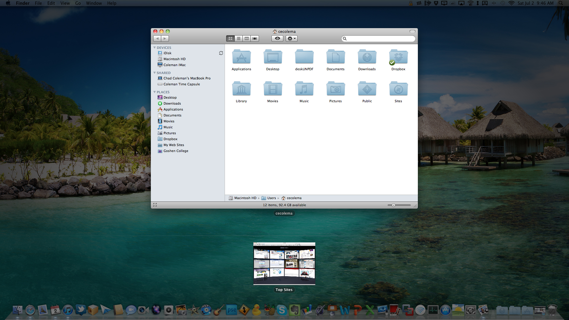Screen dimensions: 569x320
Task: Switch to Cover Flow view mode
Action: coord(255,39)
